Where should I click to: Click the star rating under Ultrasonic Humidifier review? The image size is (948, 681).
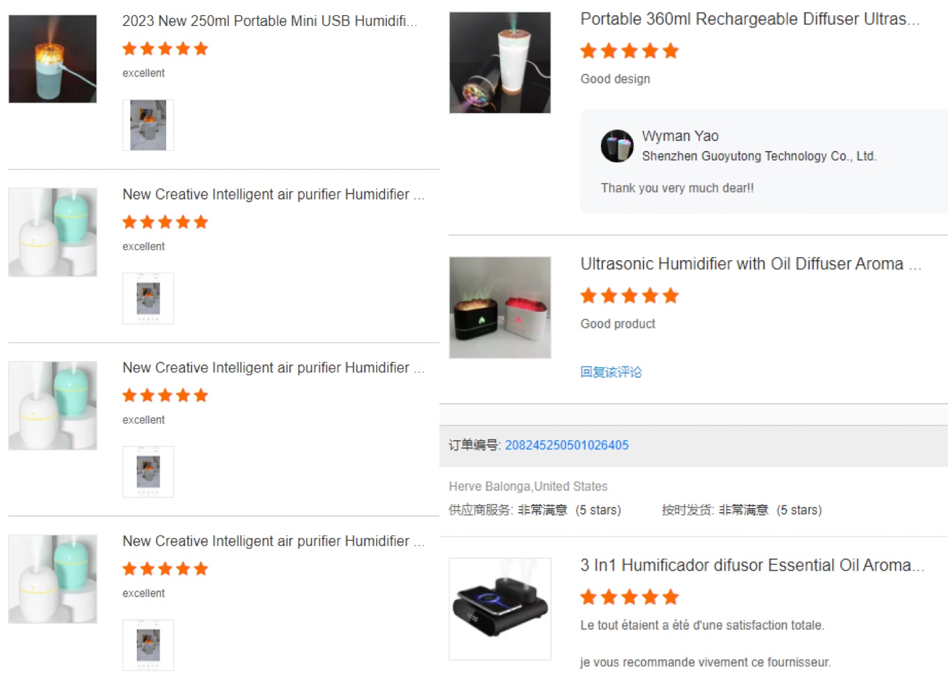(630, 296)
